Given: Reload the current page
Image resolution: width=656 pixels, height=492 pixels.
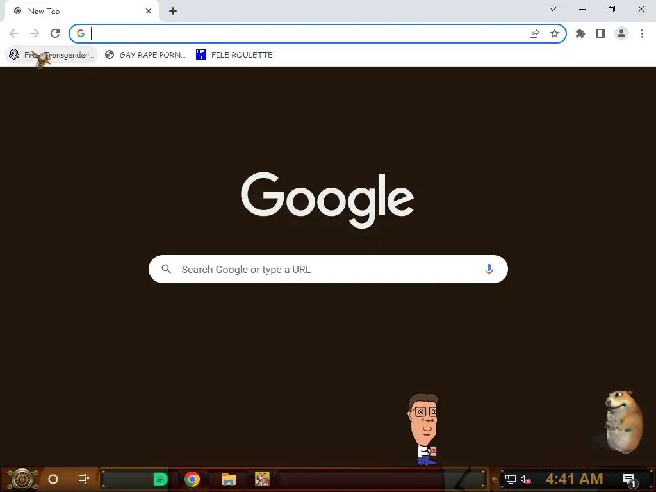Looking at the screenshot, I should pos(55,33).
